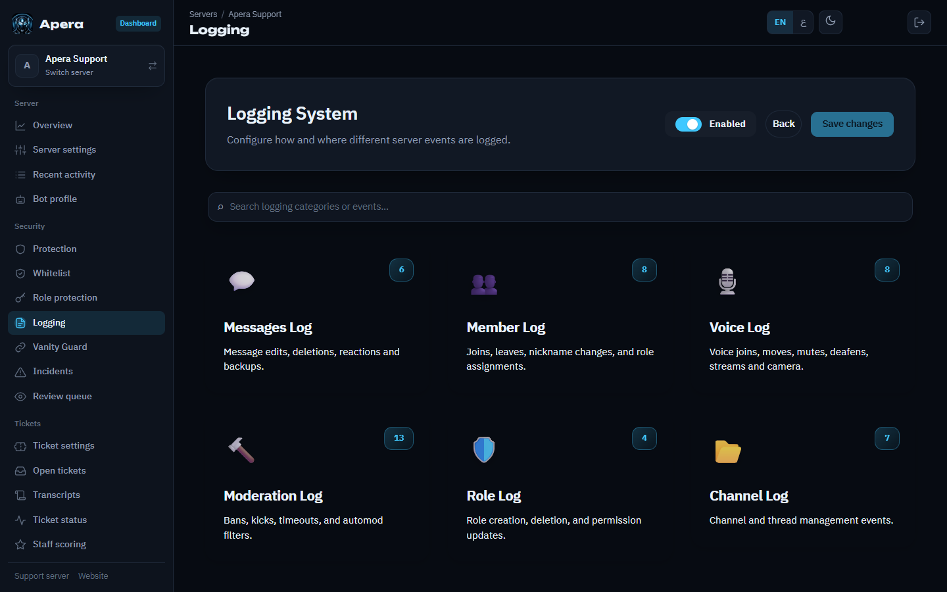
Task: Click the Protection shield icon
Action: [x=20, y=249]
